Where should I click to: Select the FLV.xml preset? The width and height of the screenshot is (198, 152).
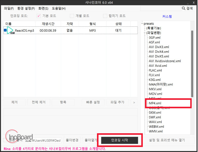[x=154, y=75]
